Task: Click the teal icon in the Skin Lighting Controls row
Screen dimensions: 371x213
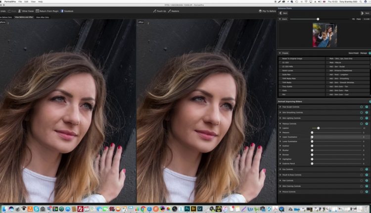Action: (367, 118)
